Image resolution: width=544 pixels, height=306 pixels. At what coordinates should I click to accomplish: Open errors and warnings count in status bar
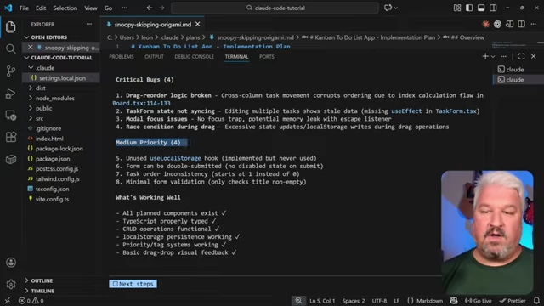31,301
